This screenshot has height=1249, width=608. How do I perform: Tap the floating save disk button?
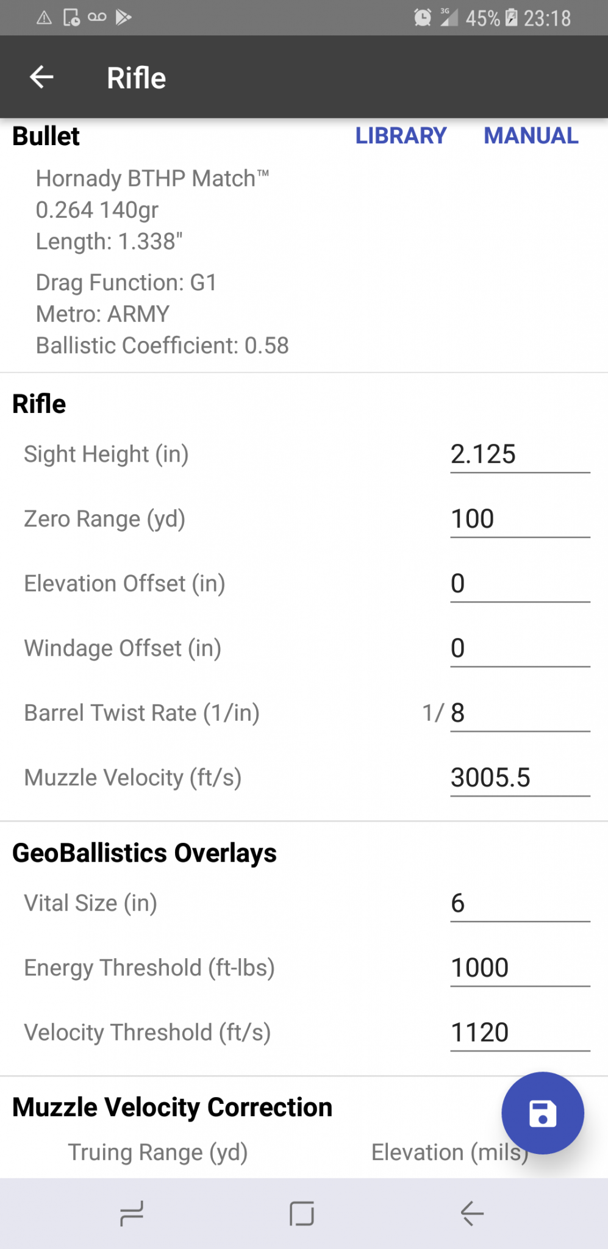coord(542,1113)
